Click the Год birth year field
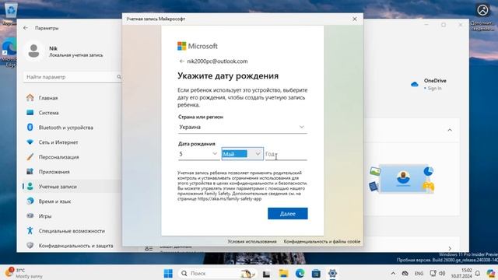Image resolution: width=498 pixels, height=280 pixels. click(x=286, y=154)
